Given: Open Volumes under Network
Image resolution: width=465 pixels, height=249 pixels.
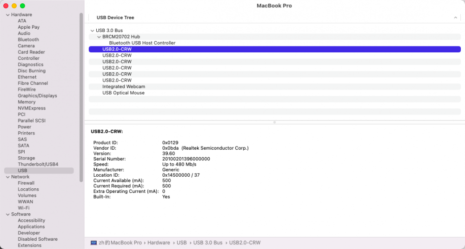Looking at the screenshot, I should click(27, 196).
